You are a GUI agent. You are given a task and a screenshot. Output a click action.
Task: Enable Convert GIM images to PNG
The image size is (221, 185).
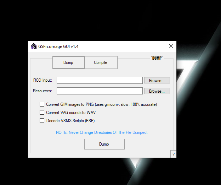pos(42,104)
